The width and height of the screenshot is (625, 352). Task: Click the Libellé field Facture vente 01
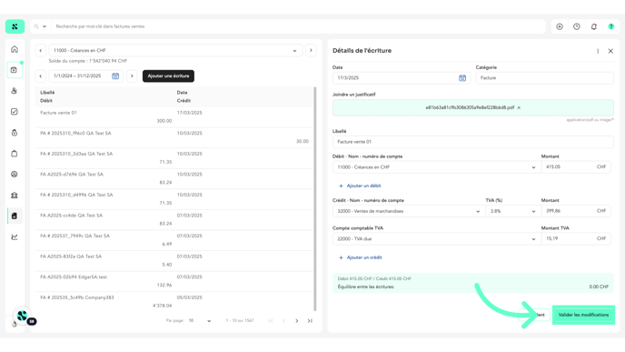click(x=473, y=142)
